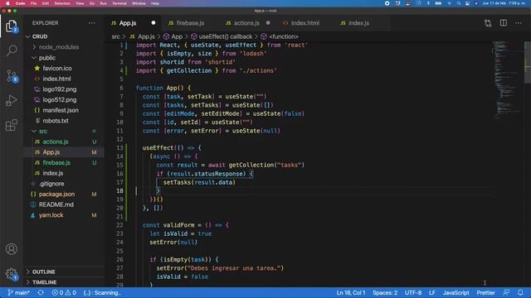This screenshot has width=531, height=298.
Task: Change encoding via UTF-8 status item
Action: point(413,292)
